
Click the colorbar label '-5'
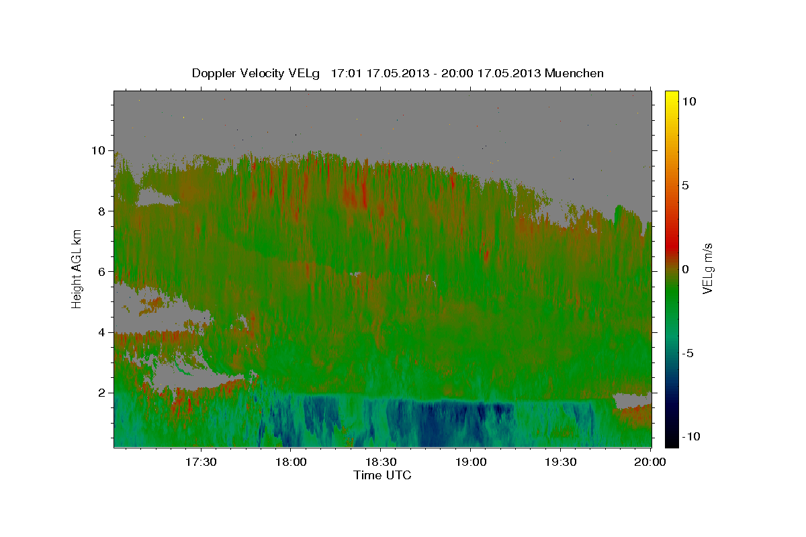coord(688,353)
